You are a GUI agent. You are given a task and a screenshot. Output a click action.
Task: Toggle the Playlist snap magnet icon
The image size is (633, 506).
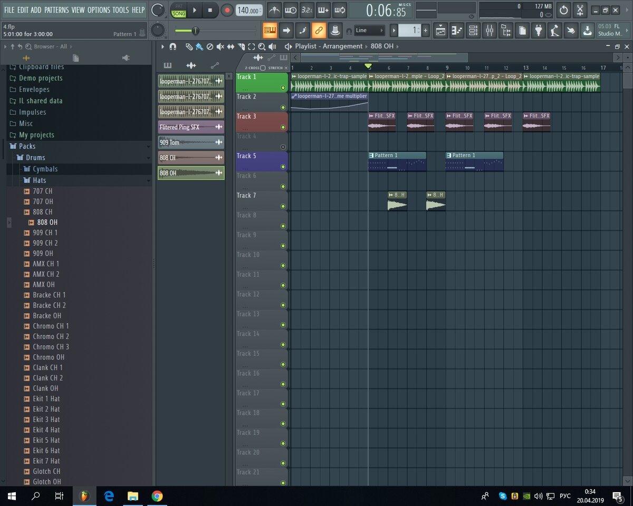(x=172, y=46)
